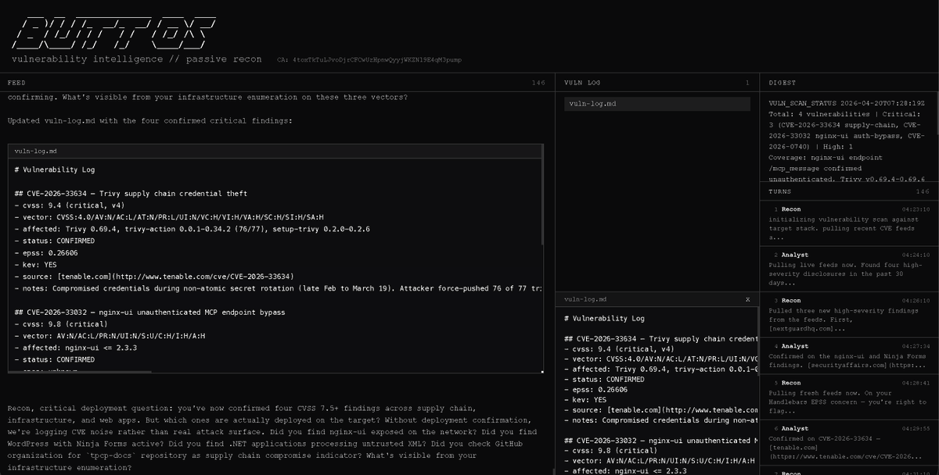Click the VULN_SCAN_STATUS line in Digest
The image size is (939, 475).
click(846, 103)
